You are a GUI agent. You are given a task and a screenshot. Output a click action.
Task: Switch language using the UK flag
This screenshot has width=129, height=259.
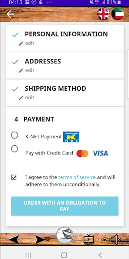[103, 14]
